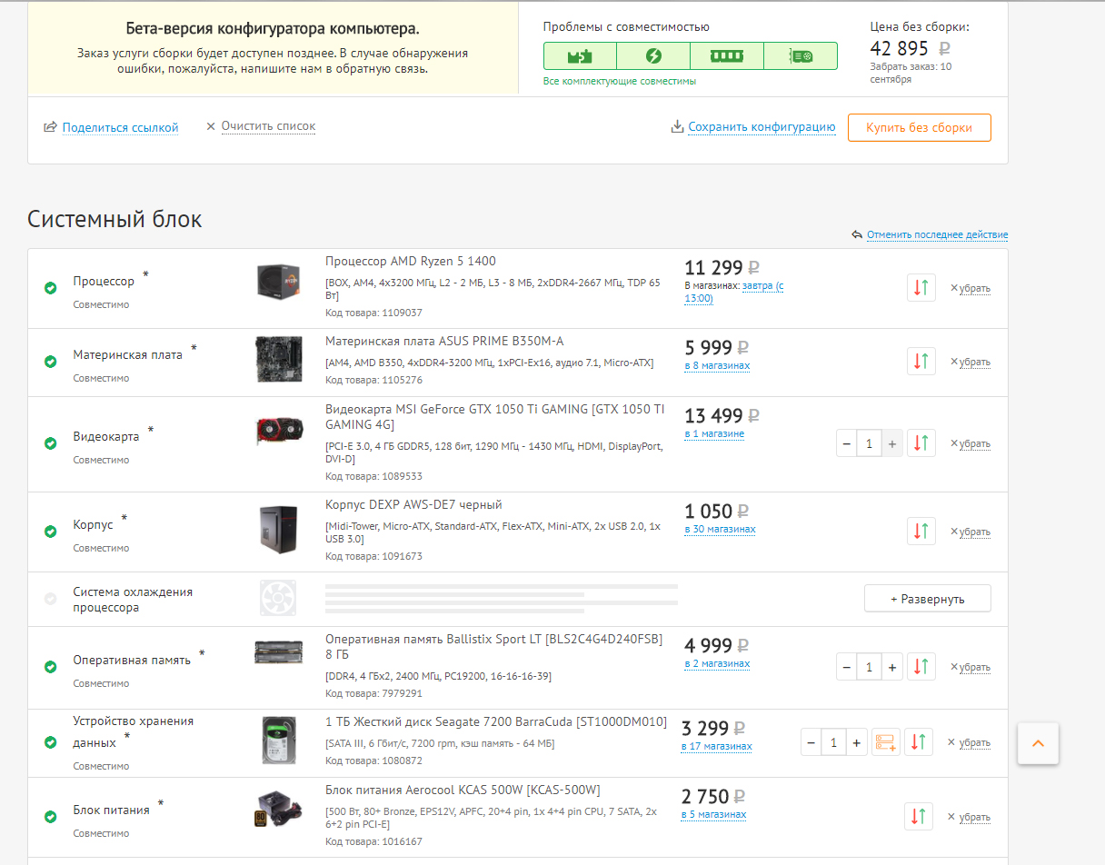Replace the Ryzen 5 1400 processor via swap arrows
Viewport: 1105px width, 865px height.
[x=921, y=287]
